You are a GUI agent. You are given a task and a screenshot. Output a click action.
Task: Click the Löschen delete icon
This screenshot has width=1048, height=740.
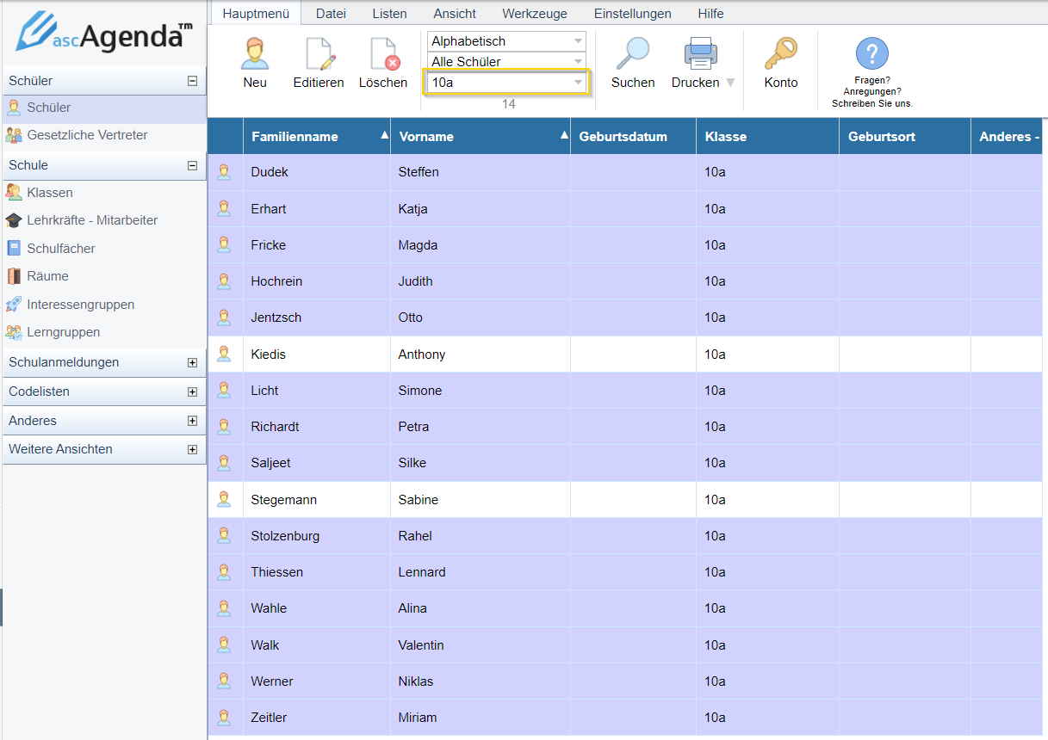click(x=383, y=54)
